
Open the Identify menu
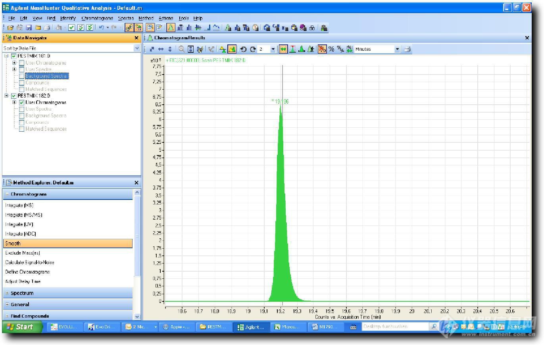tap(68, 18)
